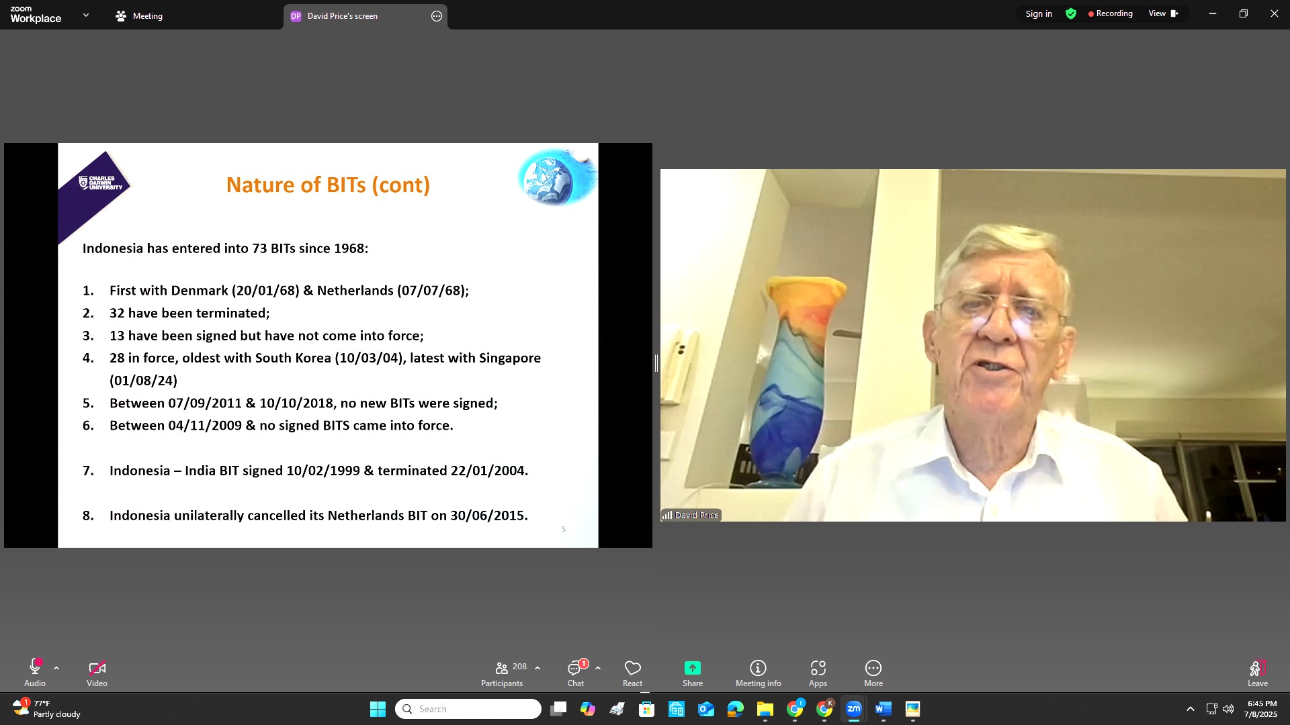Select the David Price's screen tab
This screenshot has height=725, width=1290.
[343, 16]
